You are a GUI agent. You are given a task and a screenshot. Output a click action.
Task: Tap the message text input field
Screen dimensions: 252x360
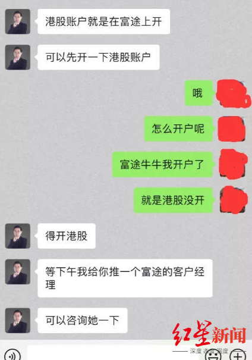coord(115,353)
